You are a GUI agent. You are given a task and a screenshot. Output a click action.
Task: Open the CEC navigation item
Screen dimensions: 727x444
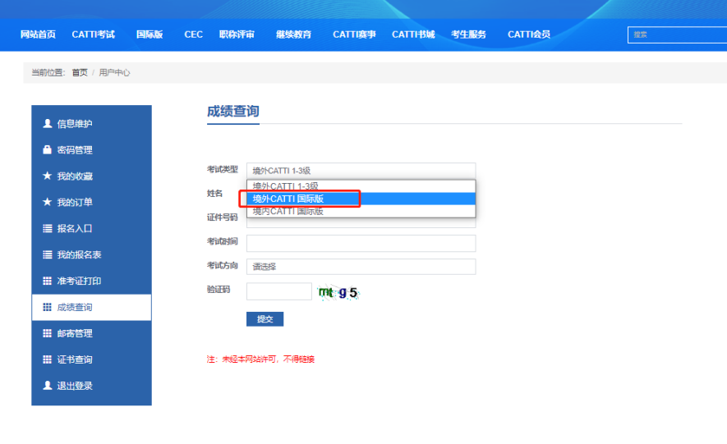(x=193, y=34)
